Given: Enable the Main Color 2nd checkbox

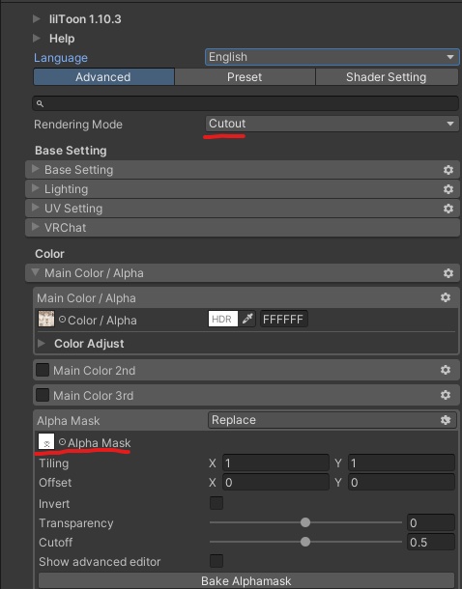Looking at the screenshot, I should [x=43, y=370].
